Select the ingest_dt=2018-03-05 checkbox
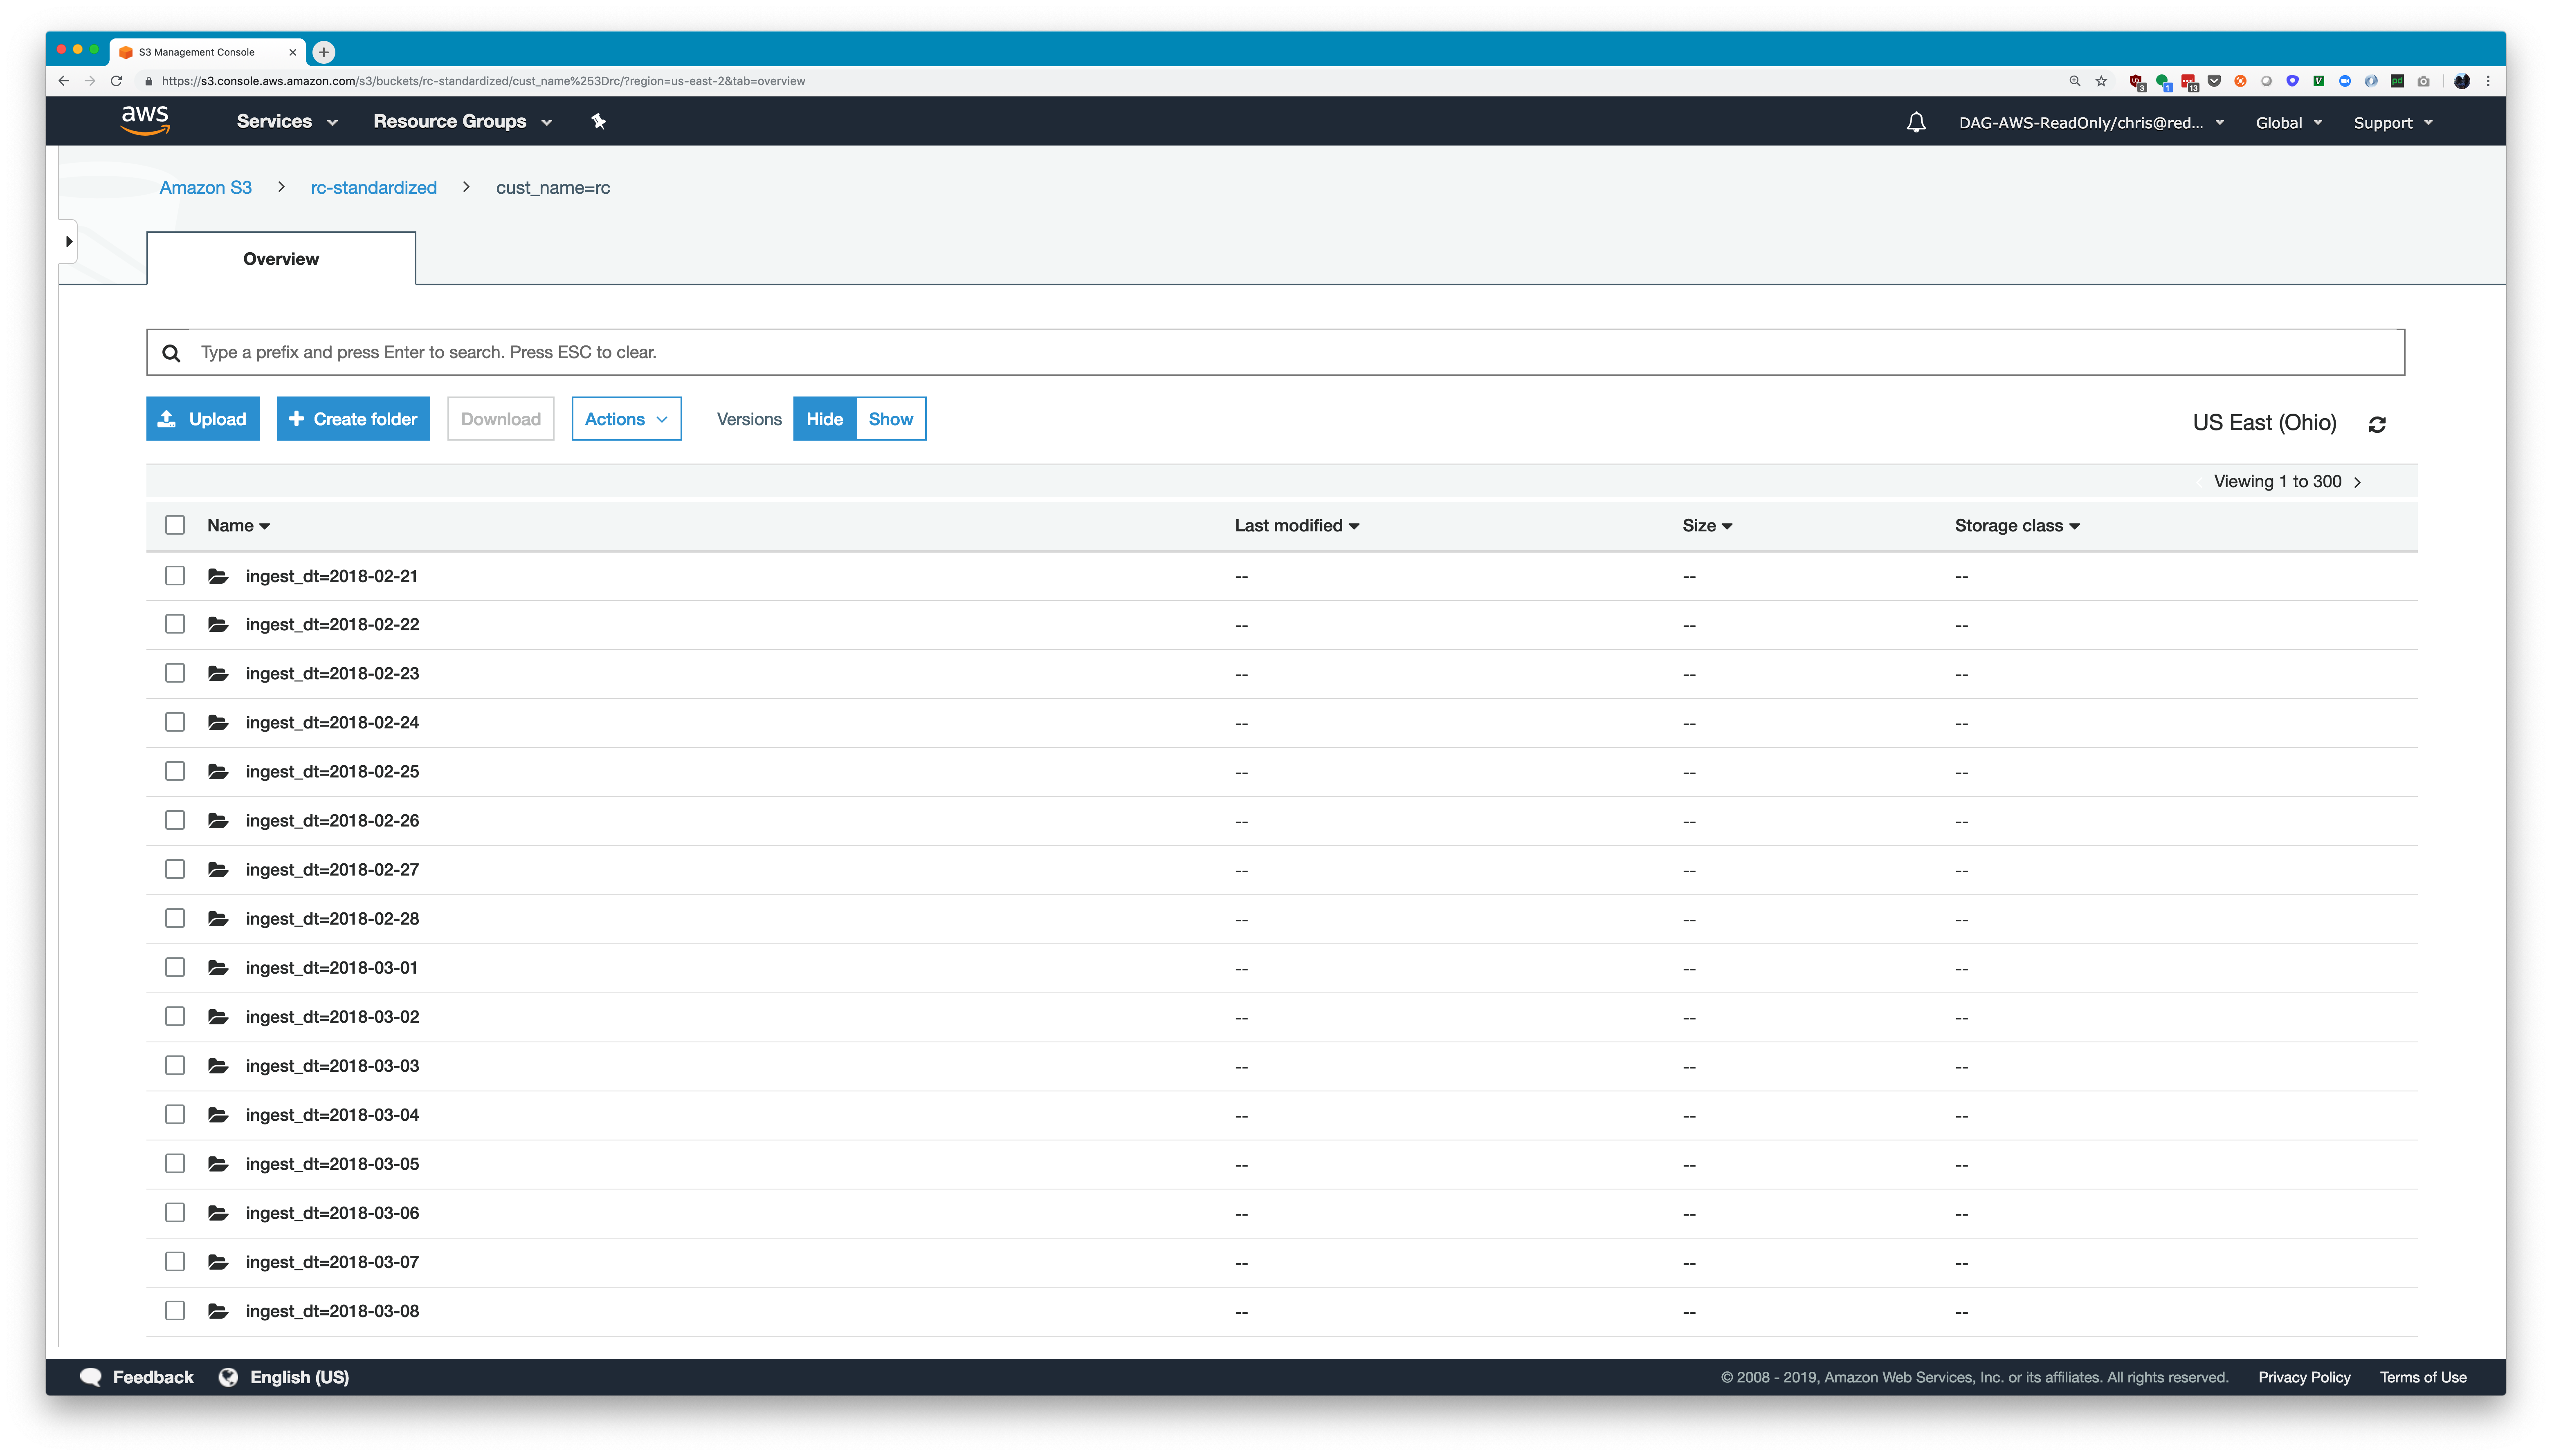The height and width of the screenshot is (1456, 2552). 175,1163
